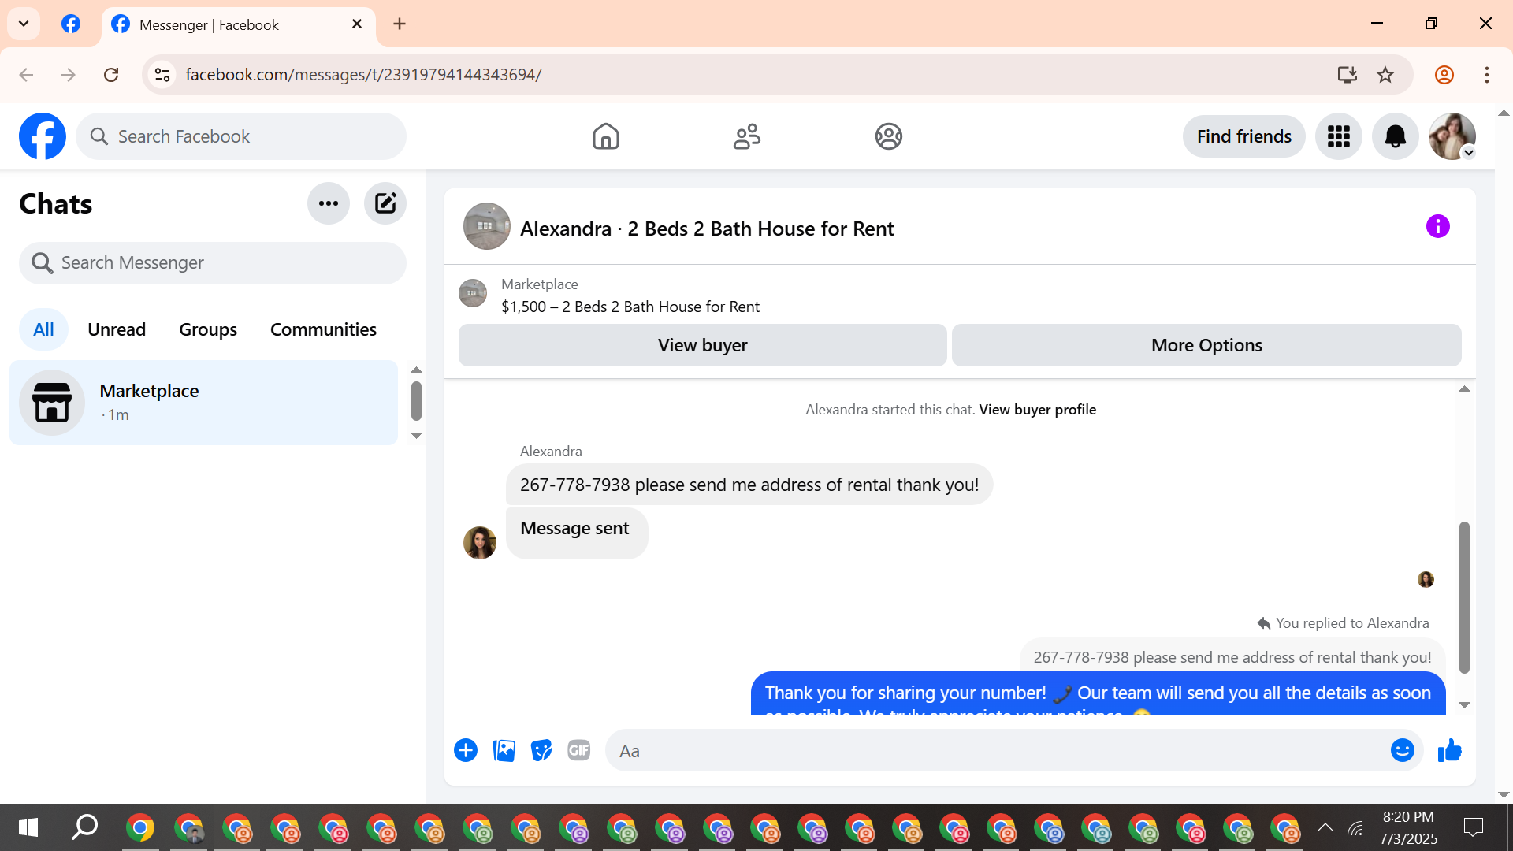Open the Chats options three-dot menu
The image size is (1513, 851).
coord(328,203)
